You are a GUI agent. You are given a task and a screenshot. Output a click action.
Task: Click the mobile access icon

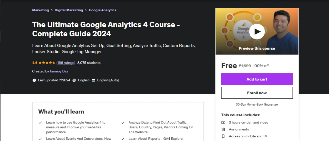pos(223,136)
